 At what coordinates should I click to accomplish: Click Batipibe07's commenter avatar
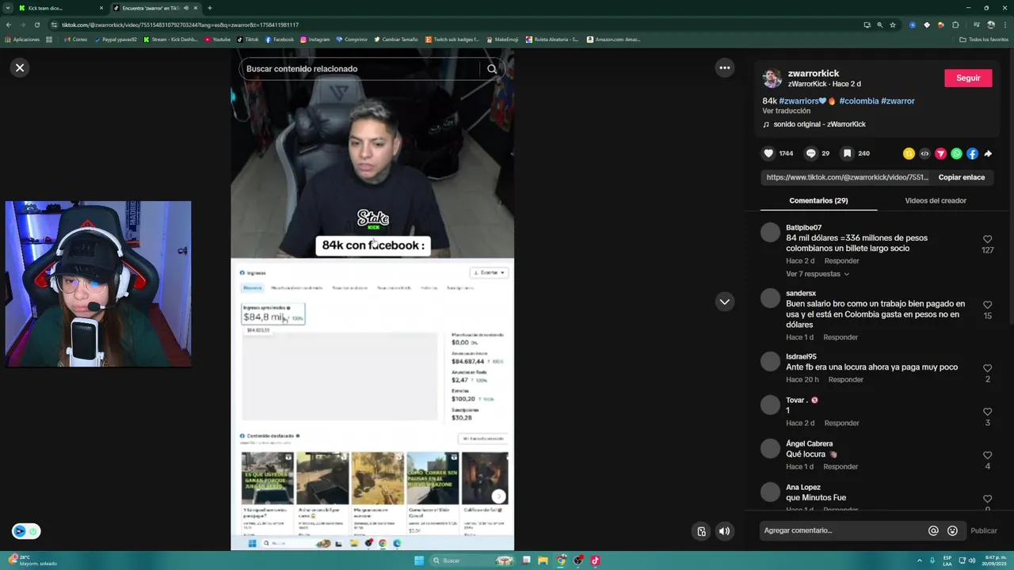[770, 233]
